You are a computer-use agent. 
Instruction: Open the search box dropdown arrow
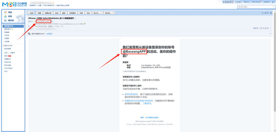pyautogui.click(x=274, y=7)
